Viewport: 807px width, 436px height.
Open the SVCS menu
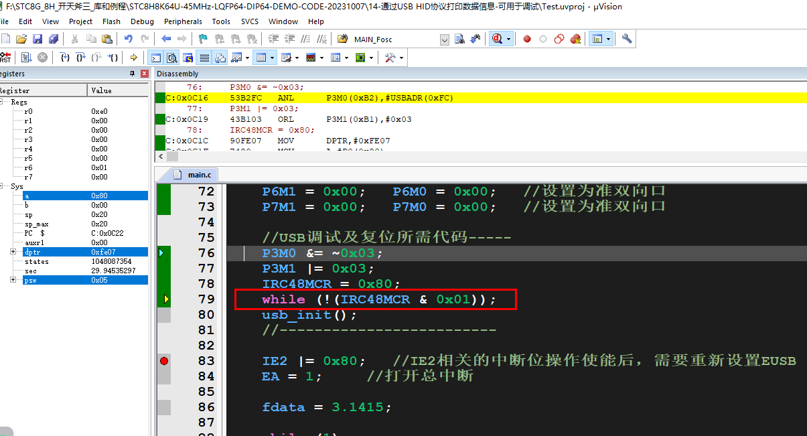250,21
